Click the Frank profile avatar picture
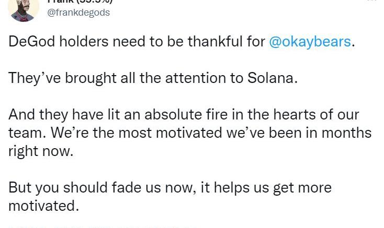Viewport: 384px width, 228px height. click(x=25, y=9)
